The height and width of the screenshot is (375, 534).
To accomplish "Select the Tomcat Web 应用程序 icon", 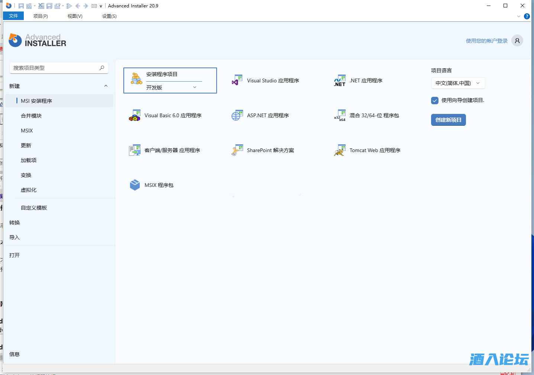I will pyautogui.click(x=340, y=150).
